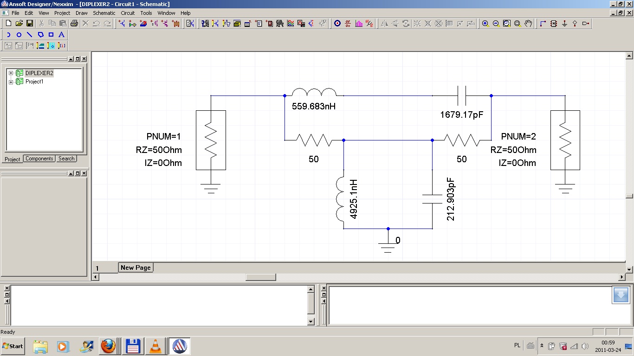634x356 pixels.
Task: Select the draw wire tool
Action: [543, 23]
